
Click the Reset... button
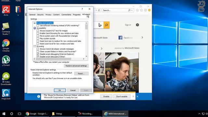click(81, 74)
